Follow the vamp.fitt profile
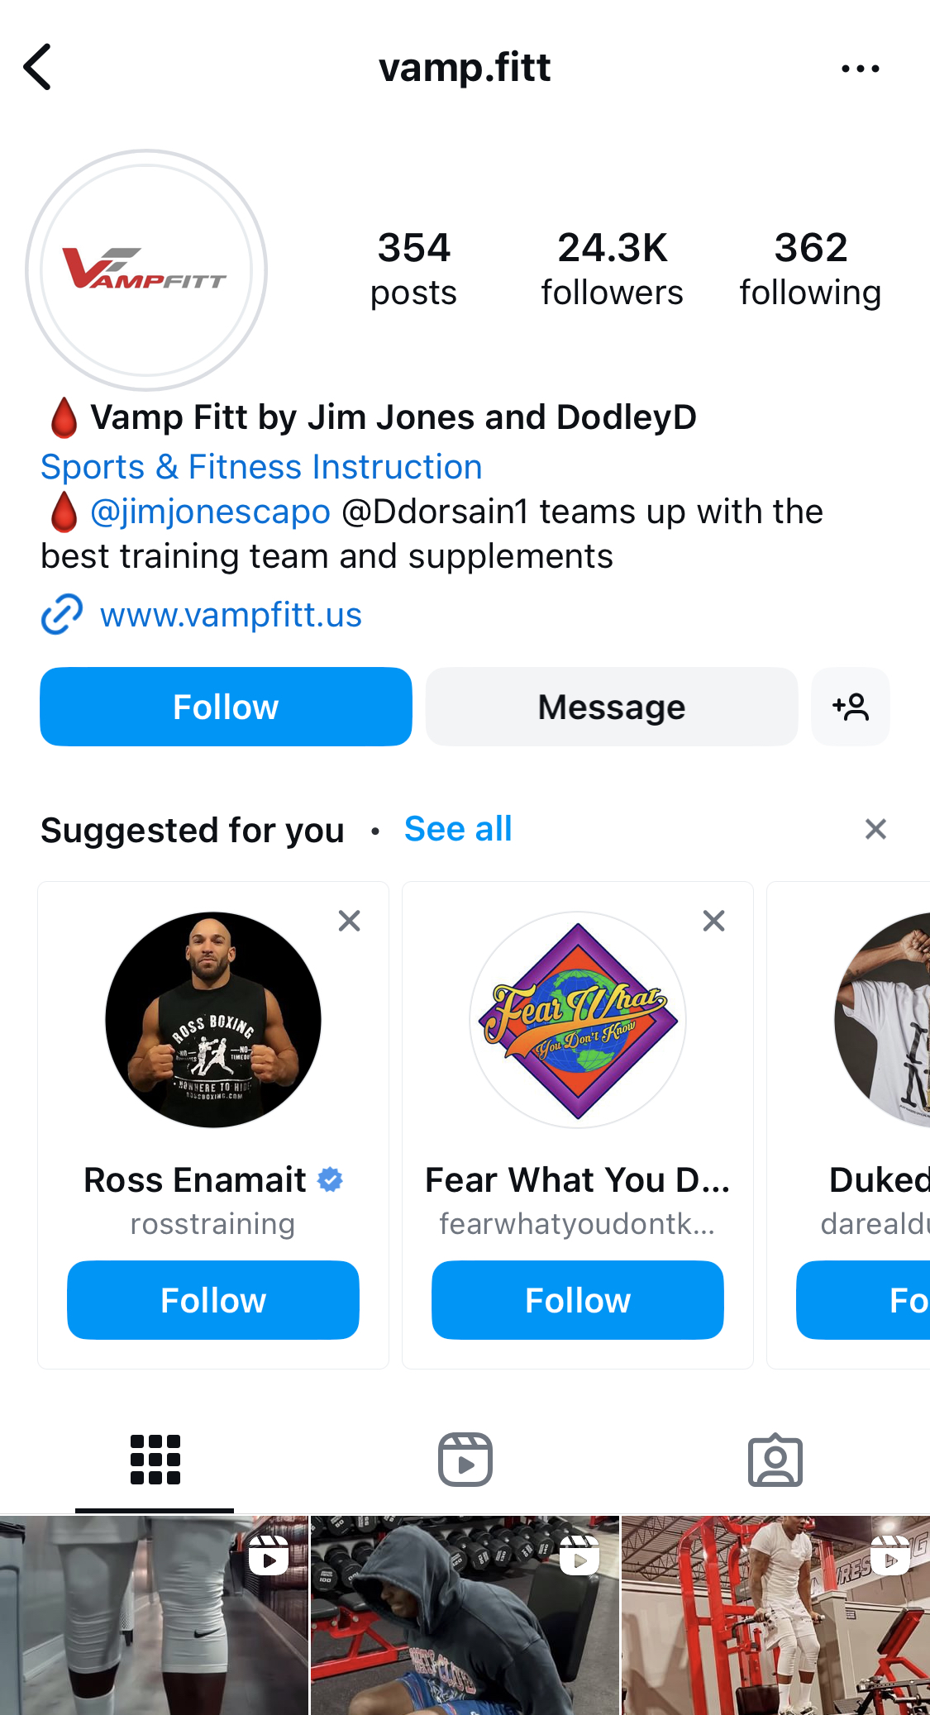The width and height of the screenshot is (930, 1715). (x=226, y=707)
